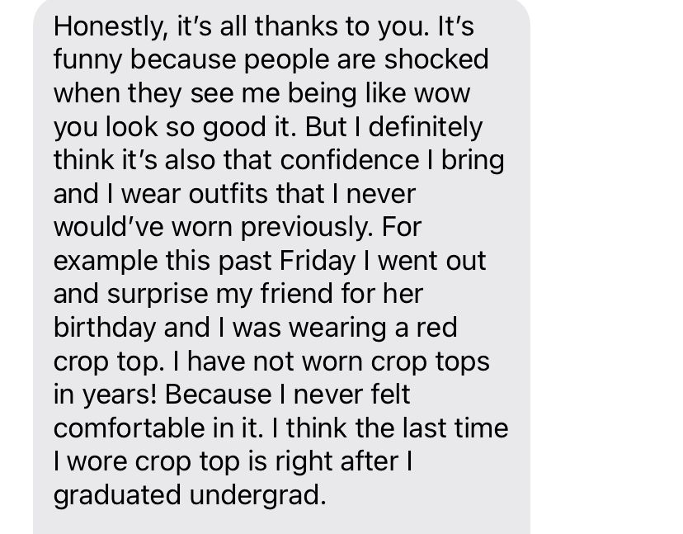Click the word "funny" on the second line
Screen dimensions: 683x534
pyautogui.click(x=87, y=60)
